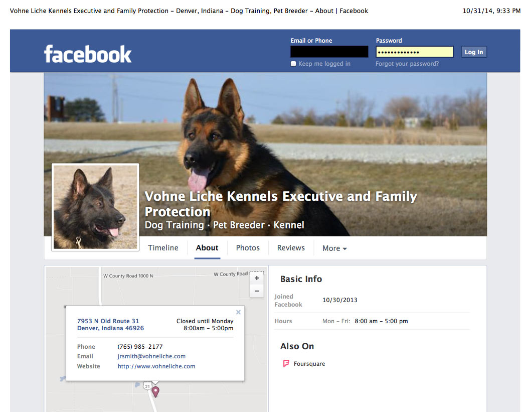
Task: Zoom in the map with plus icon
Action: (257, 278)
